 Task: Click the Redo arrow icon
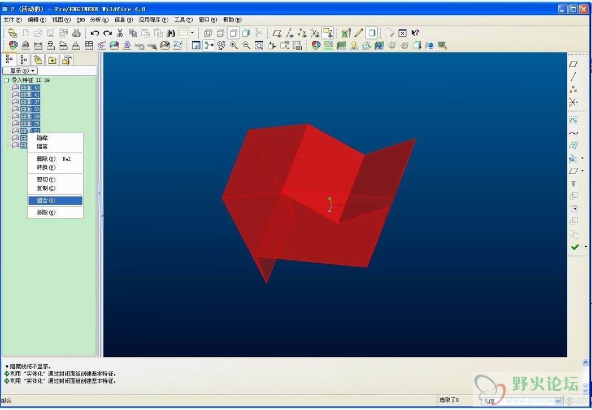107,33
